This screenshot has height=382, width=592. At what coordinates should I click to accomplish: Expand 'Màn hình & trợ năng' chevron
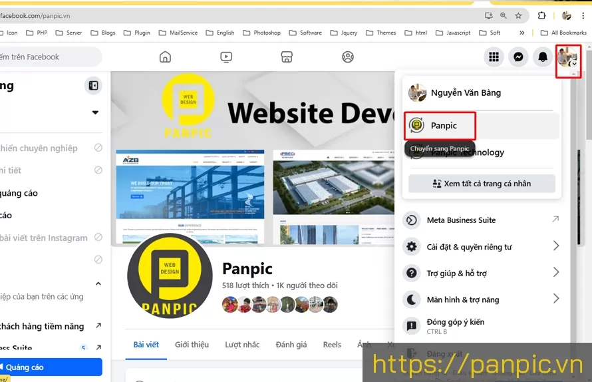[x=556, y=299]
